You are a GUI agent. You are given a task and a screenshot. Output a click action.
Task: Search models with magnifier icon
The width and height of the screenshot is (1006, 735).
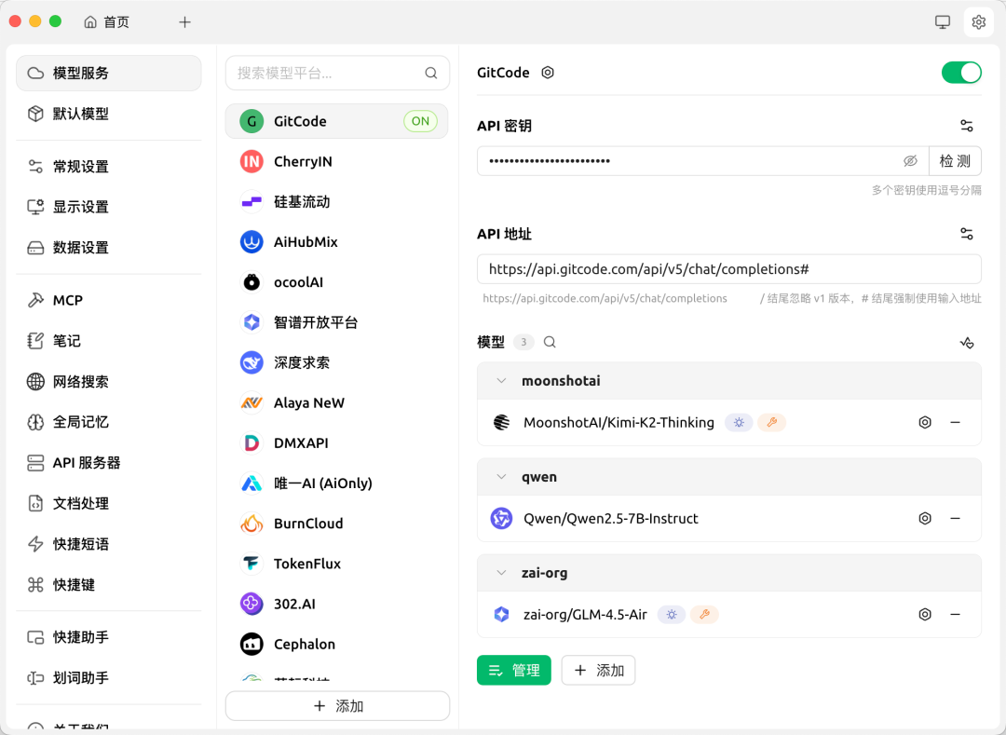[x=550, y=342]
